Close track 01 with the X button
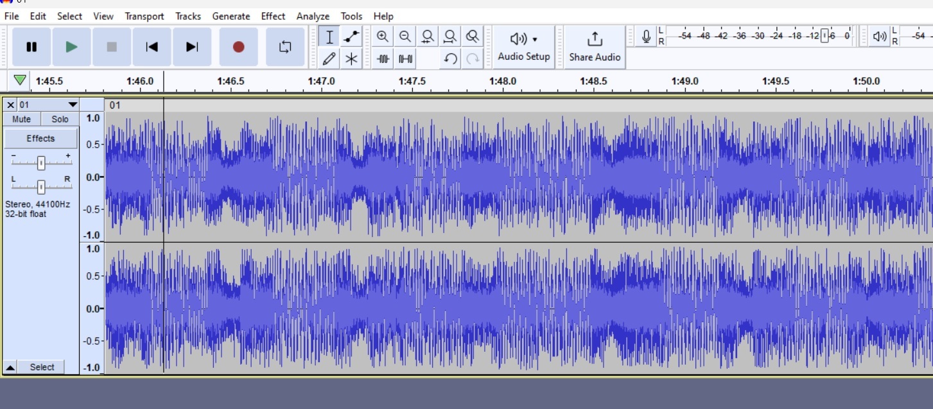The image size is (933, 409). click(10, 105)
